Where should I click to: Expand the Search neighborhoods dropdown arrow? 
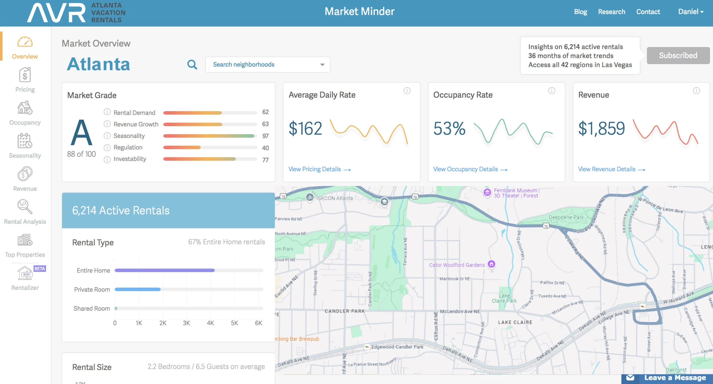(x=322, y=65)
